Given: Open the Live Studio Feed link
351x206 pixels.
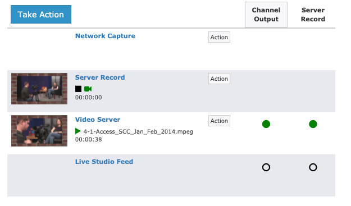Looking at the screenshot, I should click(x=104, y=162).
